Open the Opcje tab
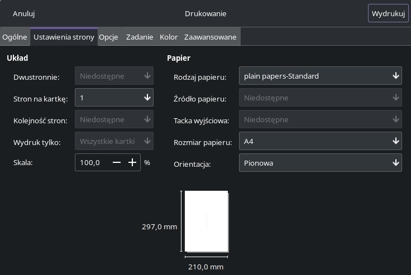 tap(108, 37)
